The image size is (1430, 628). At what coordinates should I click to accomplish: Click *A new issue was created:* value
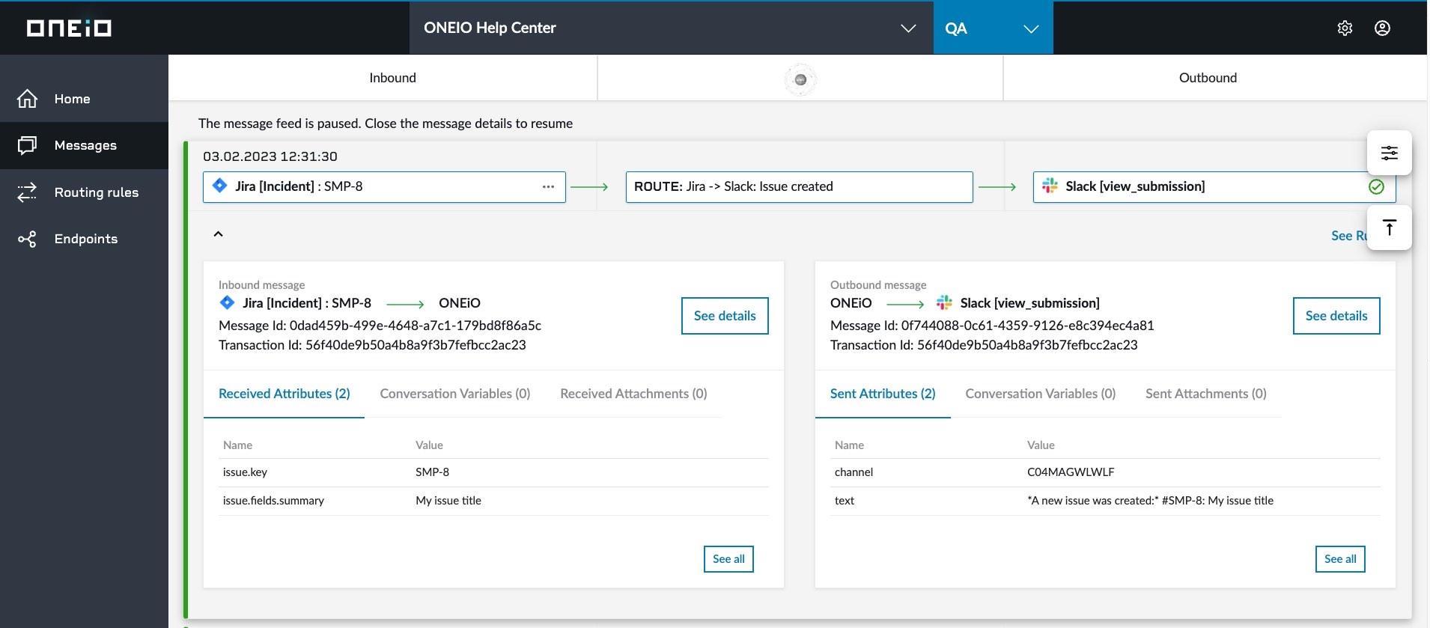1150,501
